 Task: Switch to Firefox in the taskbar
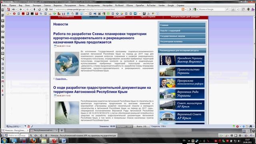[x=33, y=140]
